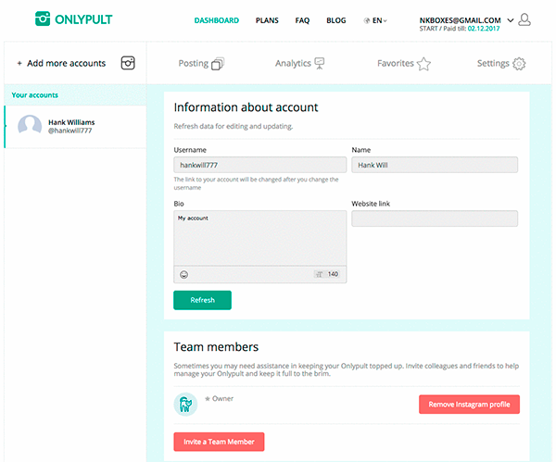Image resolution: width=556 pixels, height=462 pixels.
Task: Click the green Refresh button
Action: click(x=202, y=300)
